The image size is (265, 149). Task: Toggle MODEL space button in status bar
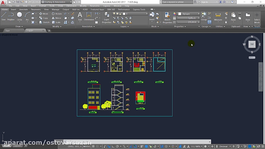click(x=87, y=146)
